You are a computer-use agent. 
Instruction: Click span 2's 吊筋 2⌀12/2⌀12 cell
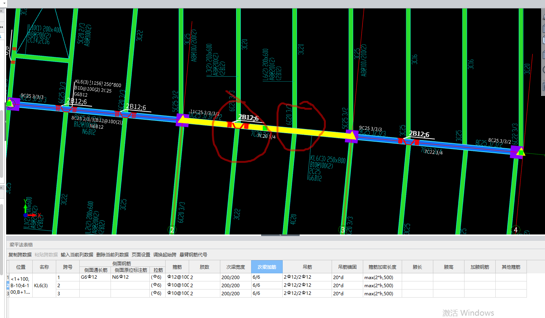coord(307,285)
